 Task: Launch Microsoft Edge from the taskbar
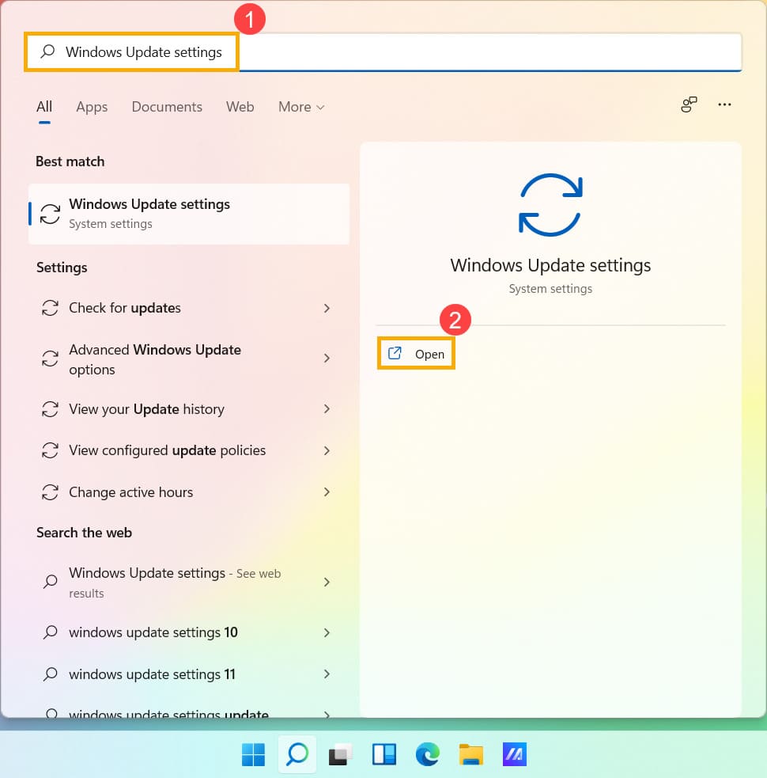(427, 755)
